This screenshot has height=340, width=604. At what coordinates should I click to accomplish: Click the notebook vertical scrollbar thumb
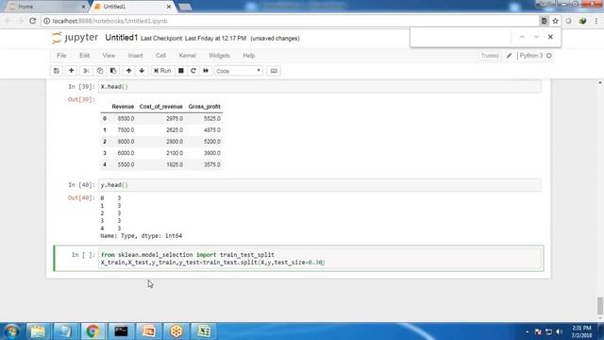(600, 306)
